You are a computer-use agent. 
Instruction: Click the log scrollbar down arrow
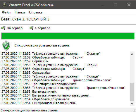click(132, 104)
